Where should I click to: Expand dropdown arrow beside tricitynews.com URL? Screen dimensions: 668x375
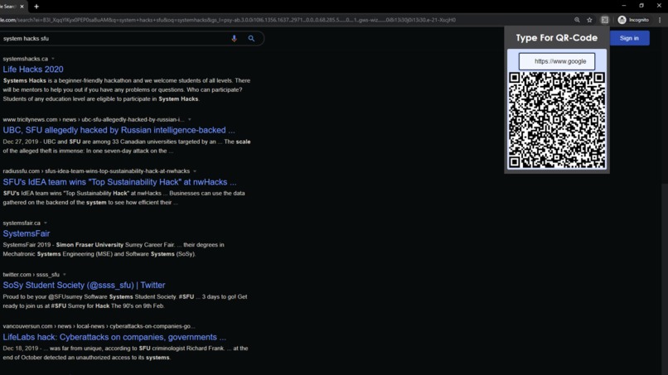point(190,119)
